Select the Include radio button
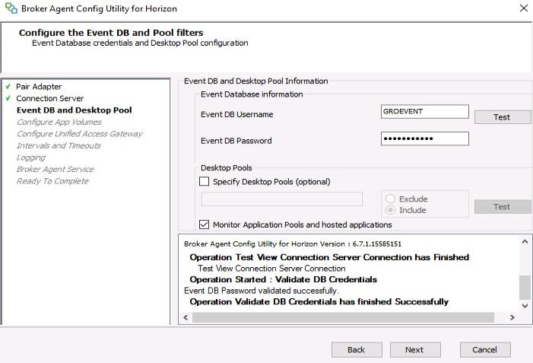 390,210
